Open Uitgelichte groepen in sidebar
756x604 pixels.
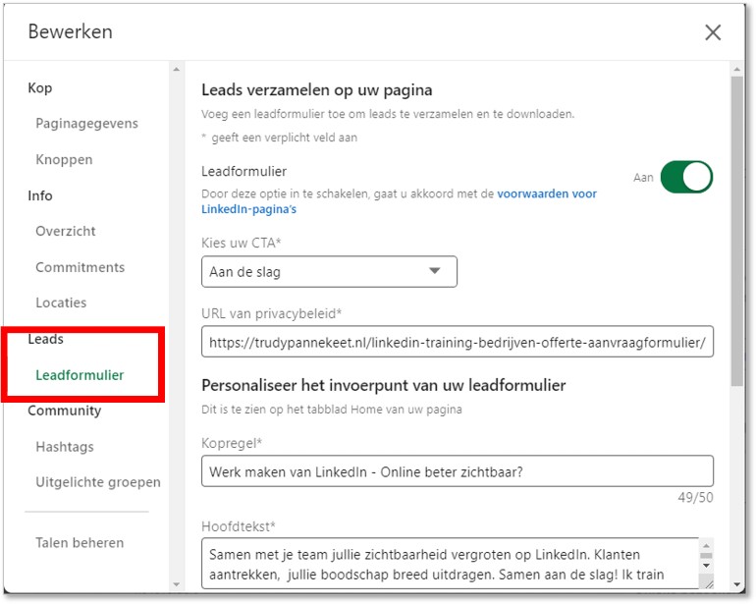[x=98, y=482]
